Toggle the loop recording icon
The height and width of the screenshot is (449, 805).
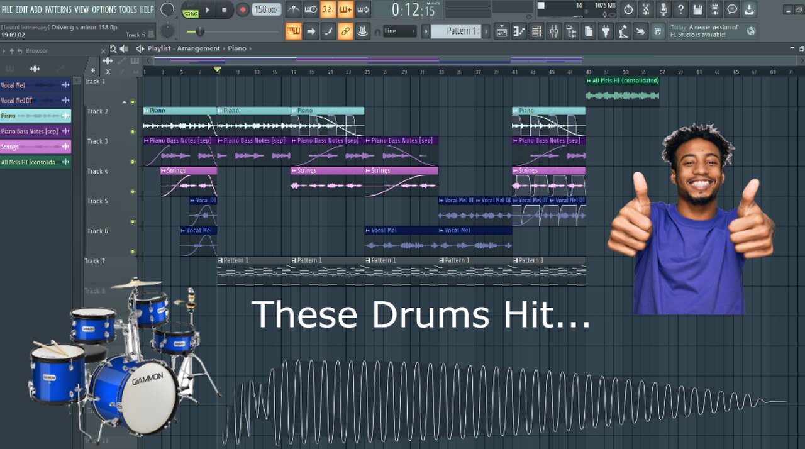pyautogui.click(x=362, y=9)
